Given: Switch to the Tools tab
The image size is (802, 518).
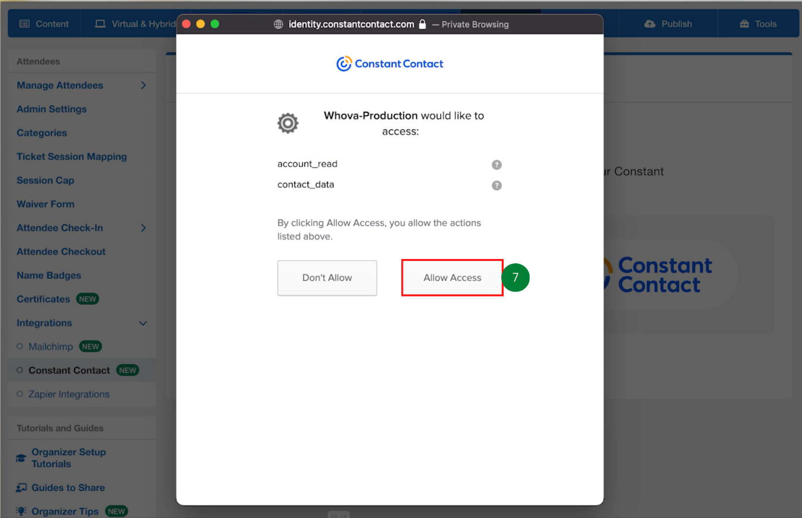Looking at the screenshot, I should pyautogui.click(x=758, y=24).
